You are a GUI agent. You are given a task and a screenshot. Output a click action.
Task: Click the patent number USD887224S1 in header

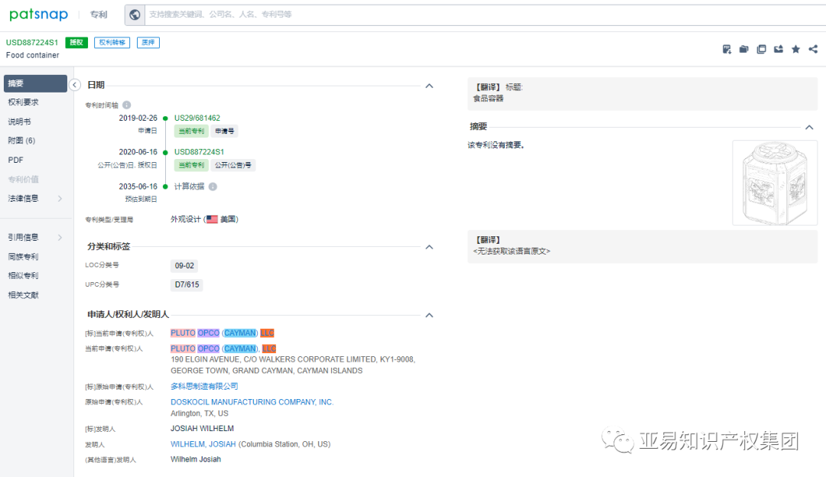tap(32, 43)
